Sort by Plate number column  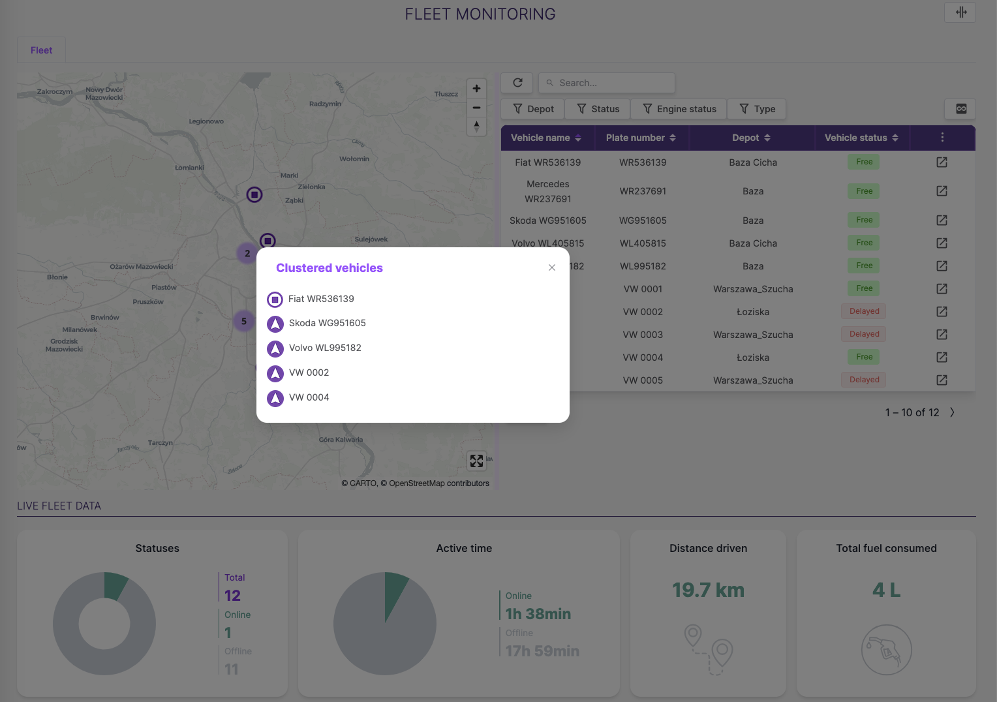(x=641, y=138)
